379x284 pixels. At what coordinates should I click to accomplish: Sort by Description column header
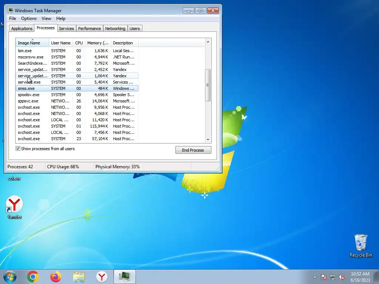[x=124, y=43]
